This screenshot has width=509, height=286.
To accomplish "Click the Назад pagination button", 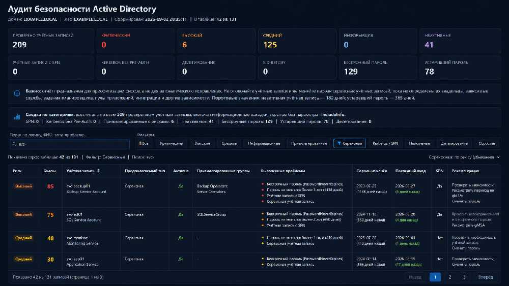I will [x=415, y=277].
